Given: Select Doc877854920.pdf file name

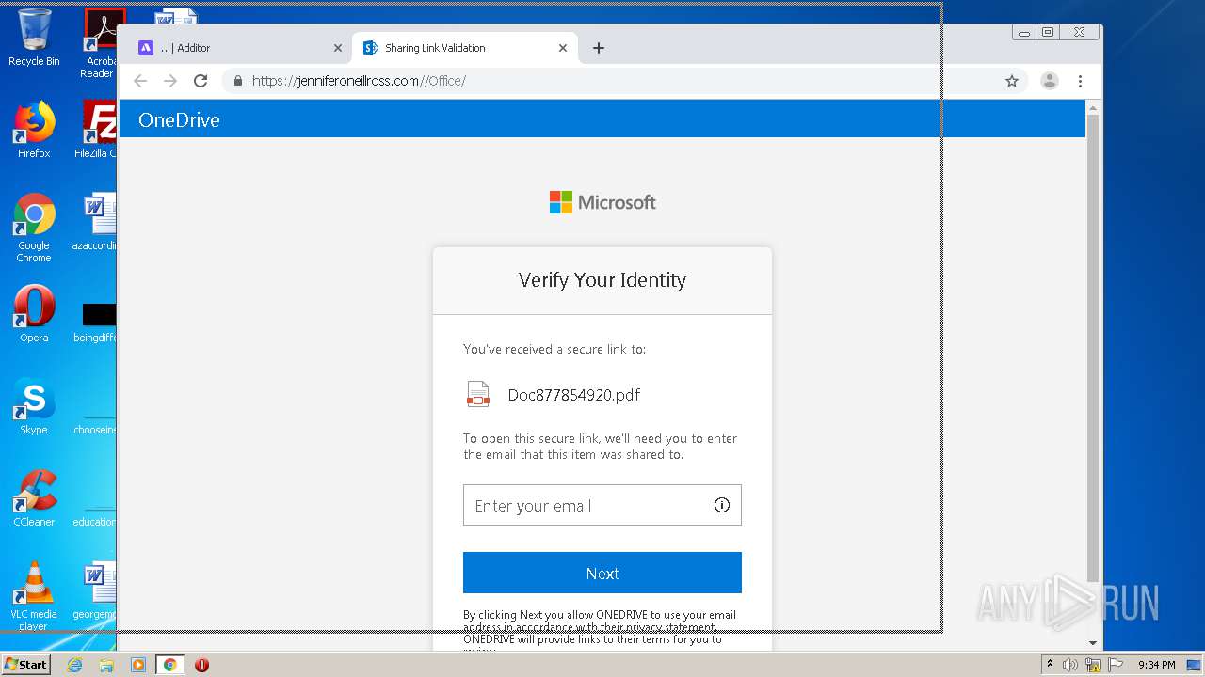Looking at the screenshot, I should tap(574, 395).
